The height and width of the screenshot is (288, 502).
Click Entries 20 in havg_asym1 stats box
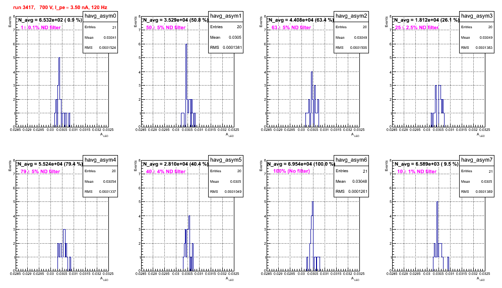coord(226,27)
